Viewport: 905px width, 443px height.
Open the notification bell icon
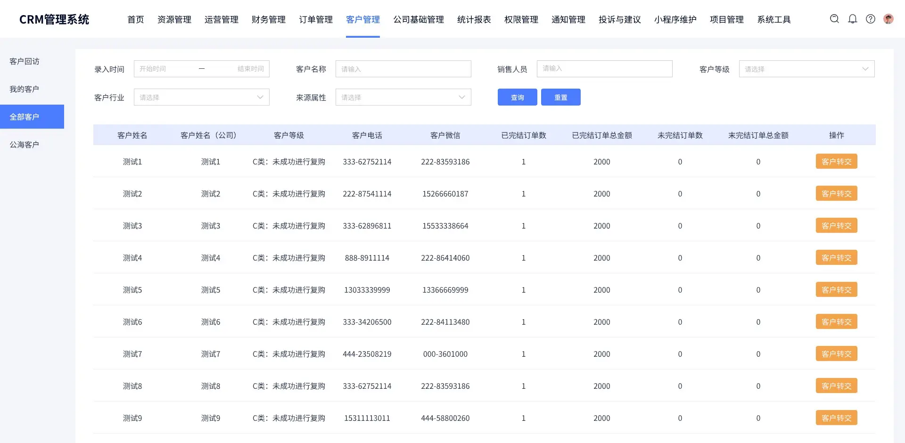point(853,19)
